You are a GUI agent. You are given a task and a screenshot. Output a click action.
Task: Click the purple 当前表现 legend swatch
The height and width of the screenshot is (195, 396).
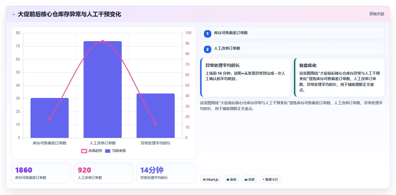click(108, 151)
